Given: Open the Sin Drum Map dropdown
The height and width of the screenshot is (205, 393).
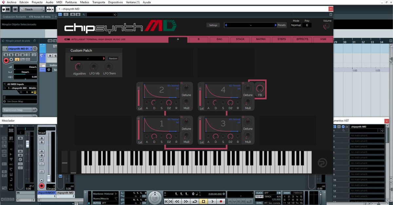Looking at the screenshot, I should [20, 102].
